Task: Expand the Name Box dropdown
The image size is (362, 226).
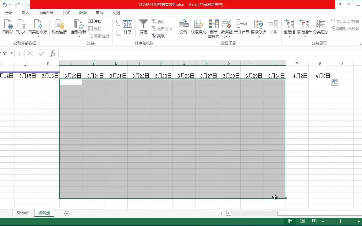Action: coord(12,53)
